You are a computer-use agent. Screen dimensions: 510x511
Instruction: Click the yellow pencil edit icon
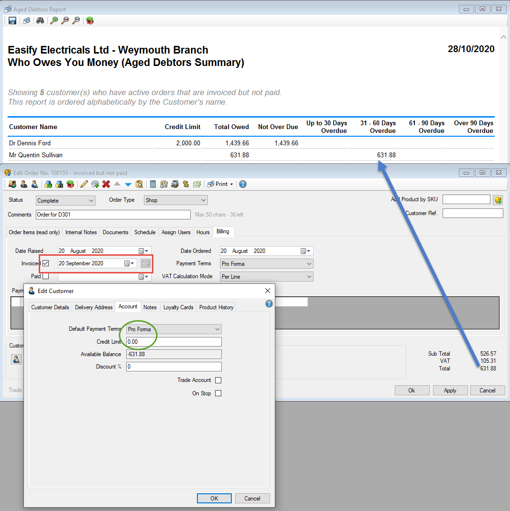(x=84, y=184)
